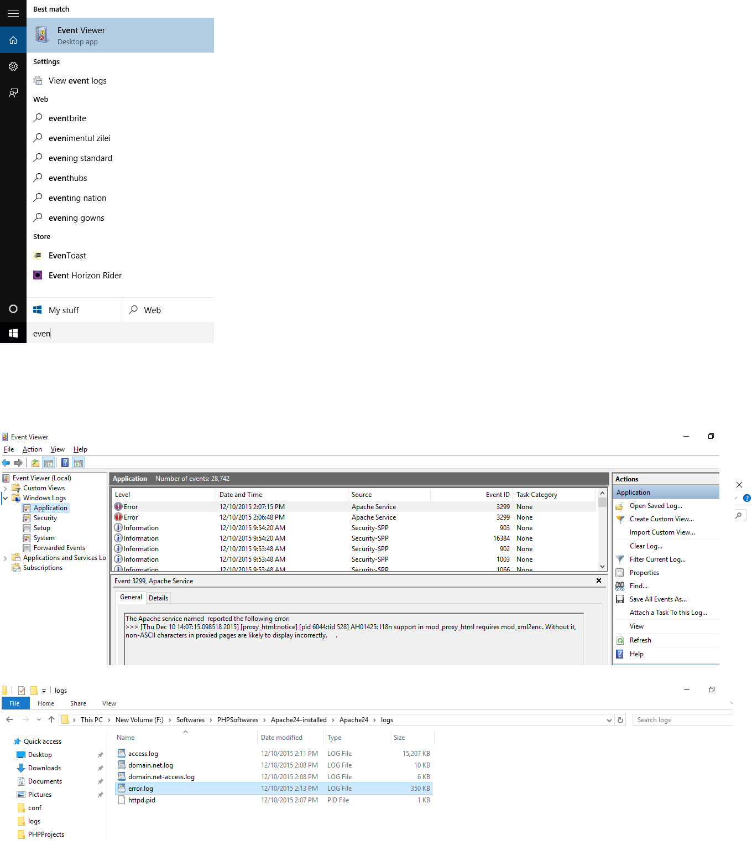This screenshot has width=752, height=845.
Task: Select Save All Events As action
Action: (658, 599)
